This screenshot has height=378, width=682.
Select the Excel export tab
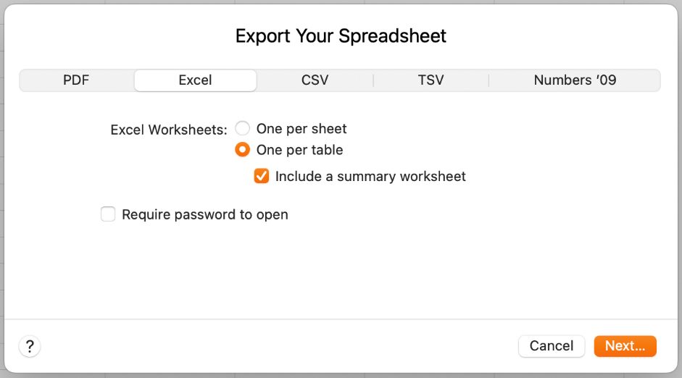(195, 80)
